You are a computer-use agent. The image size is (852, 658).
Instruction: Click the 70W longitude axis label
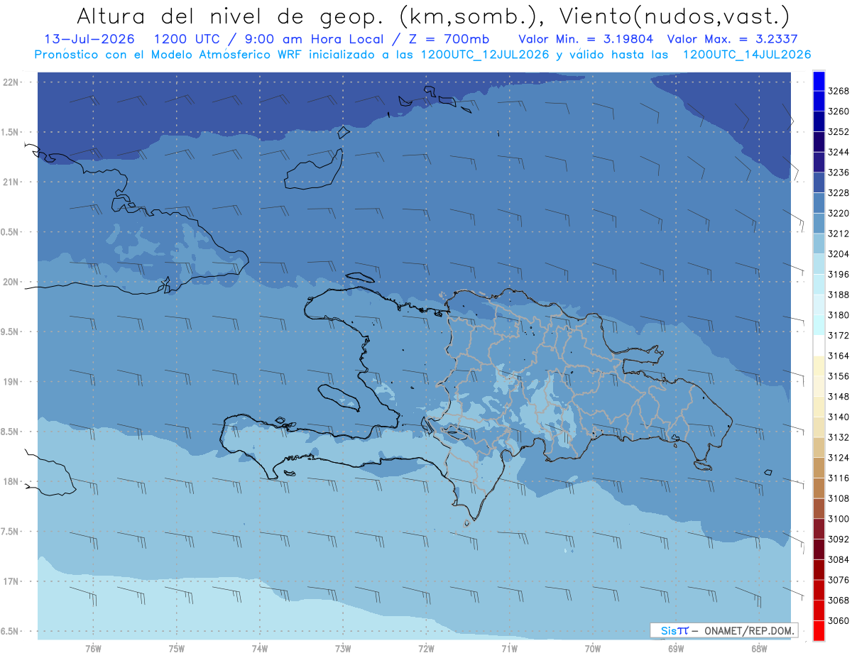click(x=593, y=648)
